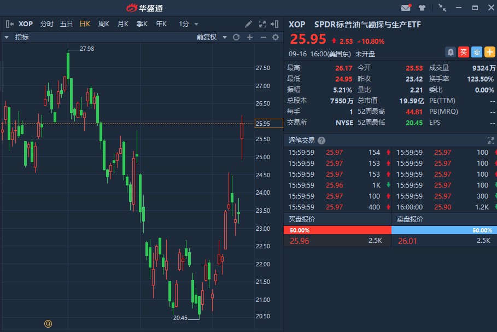Click the 52周最高 value 44.81
This screenshot has height=332, width=497.
pos(414,112)
